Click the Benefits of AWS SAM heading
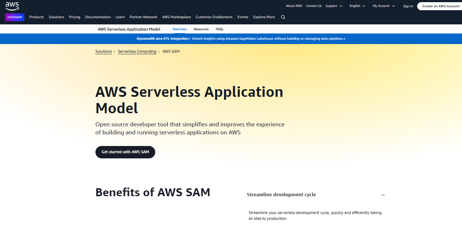 (x=153, y=192)
